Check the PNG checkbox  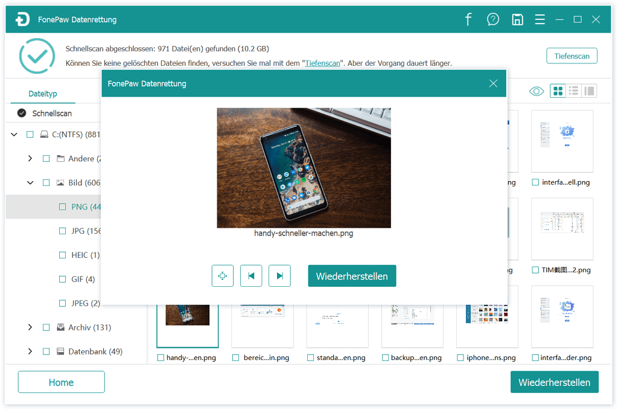click(x=62, y=207)
